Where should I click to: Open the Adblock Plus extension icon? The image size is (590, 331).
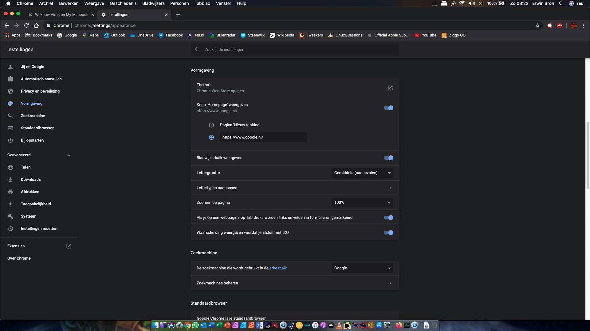point(560,25)
